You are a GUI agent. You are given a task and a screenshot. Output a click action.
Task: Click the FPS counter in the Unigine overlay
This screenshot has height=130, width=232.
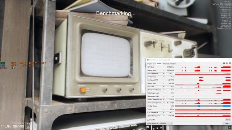[x=228, y=1]
